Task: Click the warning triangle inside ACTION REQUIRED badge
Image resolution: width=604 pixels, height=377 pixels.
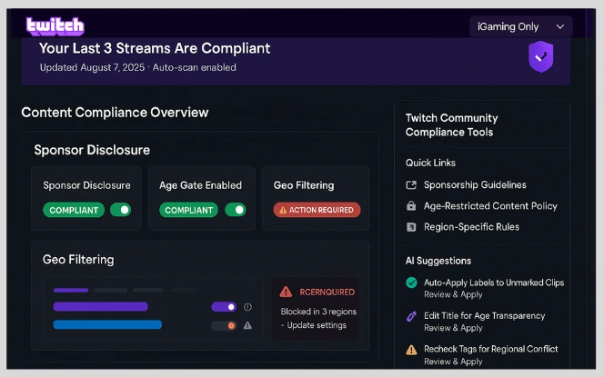Action: click(x=283, y=210)
